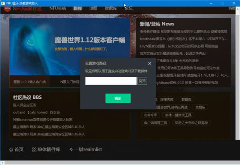Select the 魔兽1.12.1懒人客户端 banner tab
The height and width of the screenshot is (165, 240).
30,82
